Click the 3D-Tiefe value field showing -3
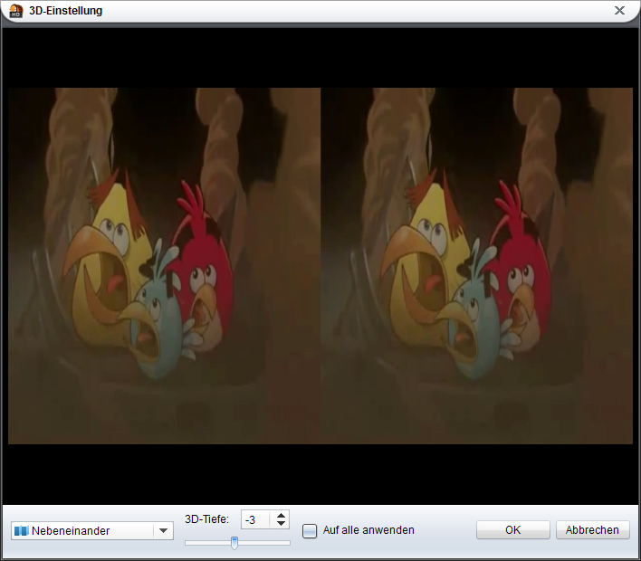The height and width of the screenshot is (561, 641). 255,519
